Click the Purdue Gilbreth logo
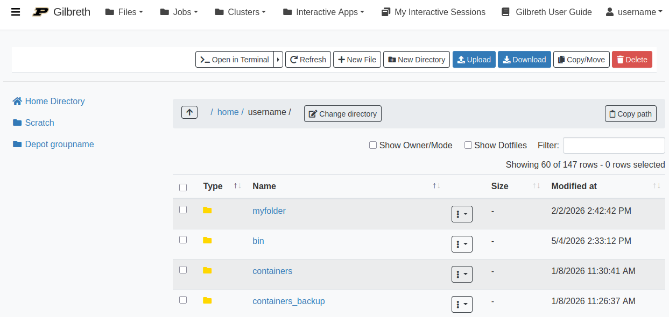The height and width of the screenshot is (317, 669). pos(61,12)
